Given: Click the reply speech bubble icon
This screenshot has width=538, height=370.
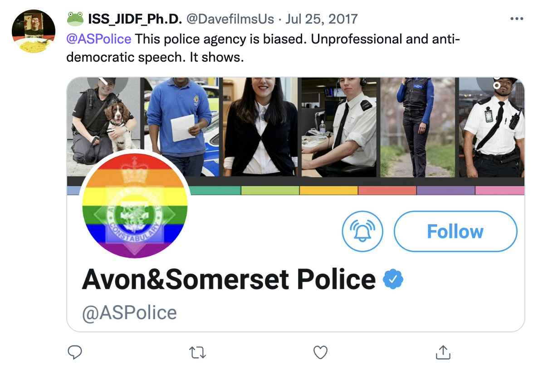Looking at the screenshot, I should [74, 352].
